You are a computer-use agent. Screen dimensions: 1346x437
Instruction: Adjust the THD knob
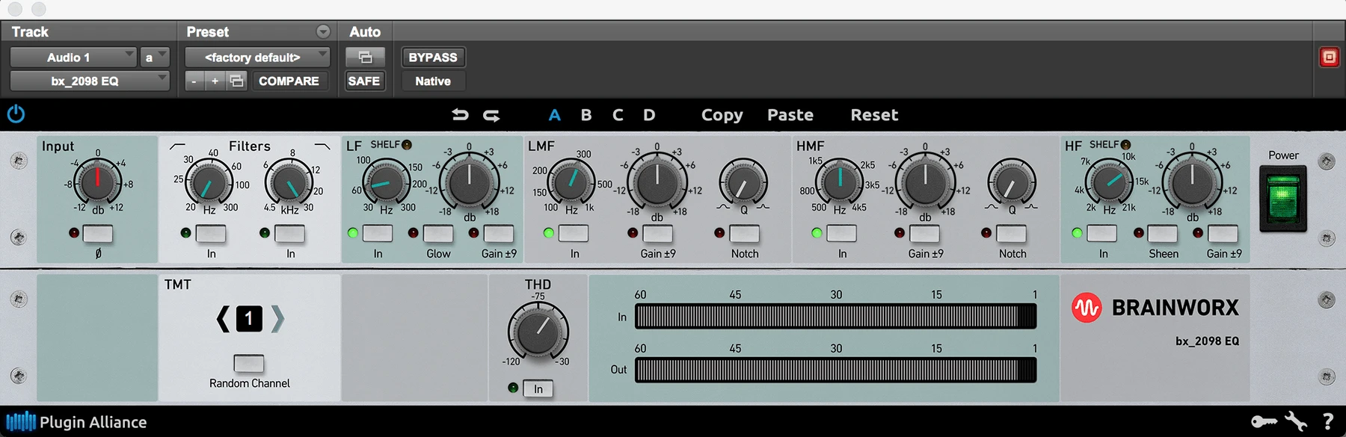coord(538,330)
